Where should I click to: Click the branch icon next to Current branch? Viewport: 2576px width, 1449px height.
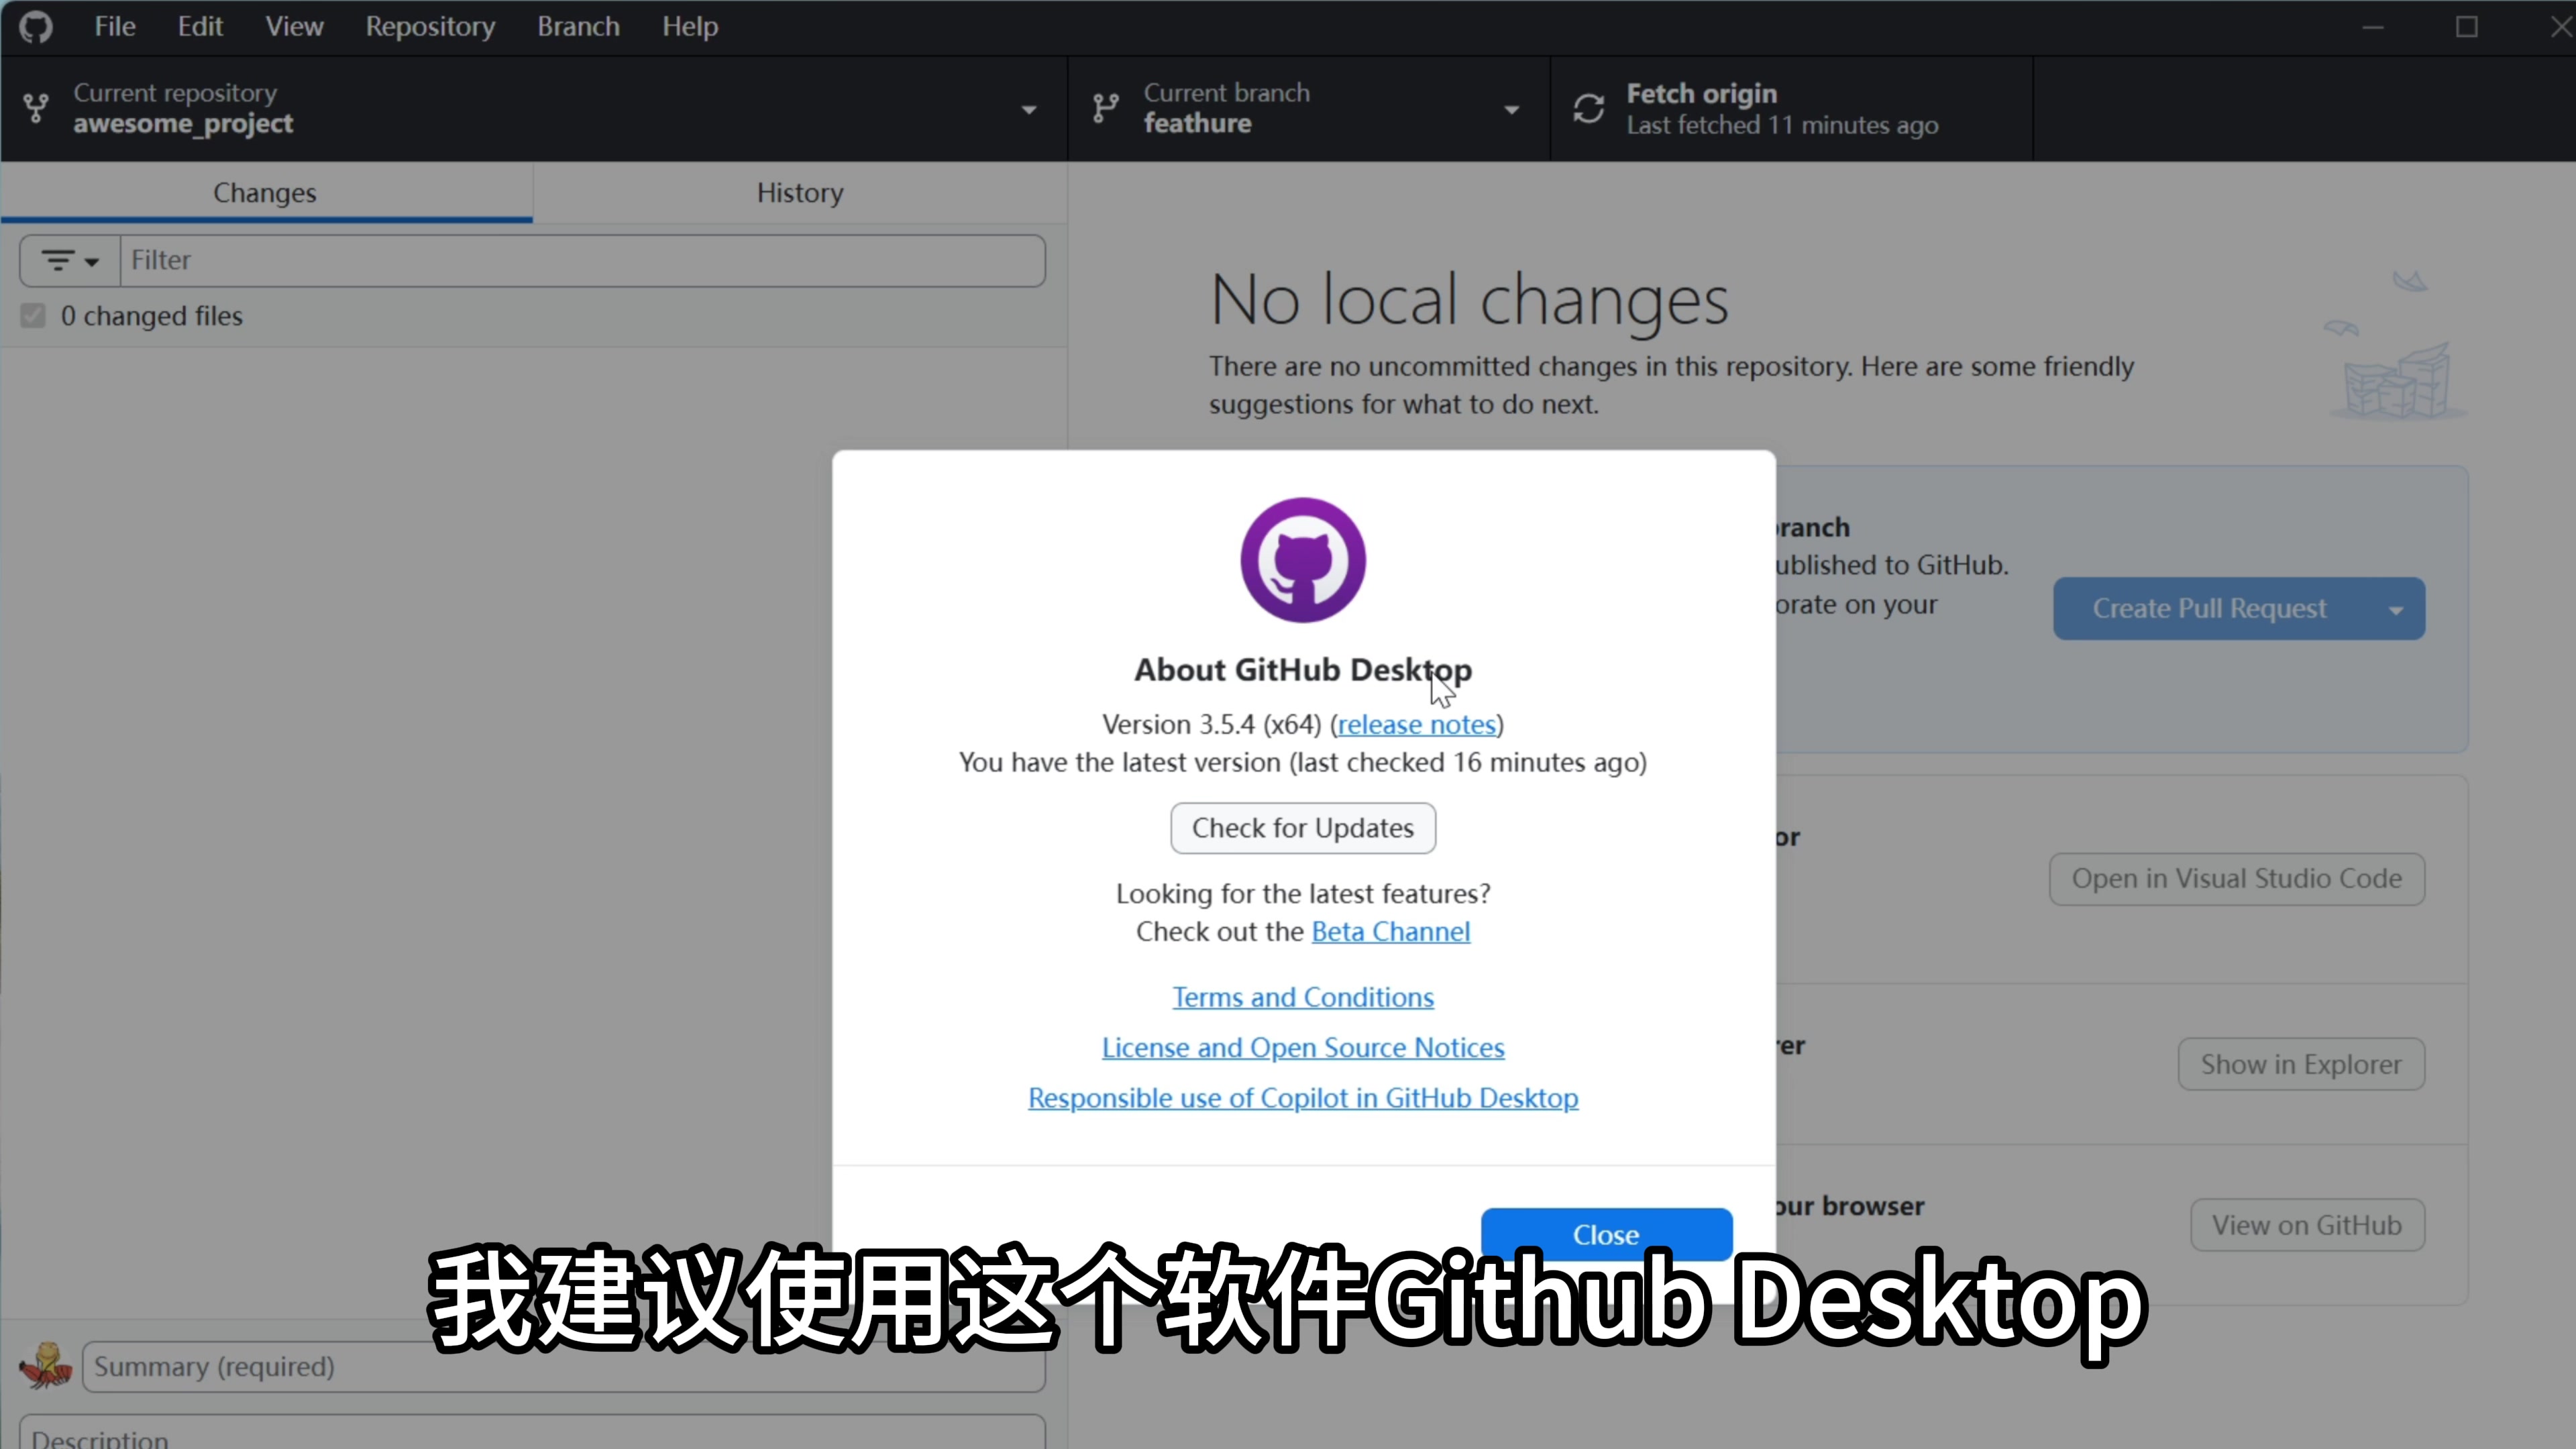pos(1105,108)
